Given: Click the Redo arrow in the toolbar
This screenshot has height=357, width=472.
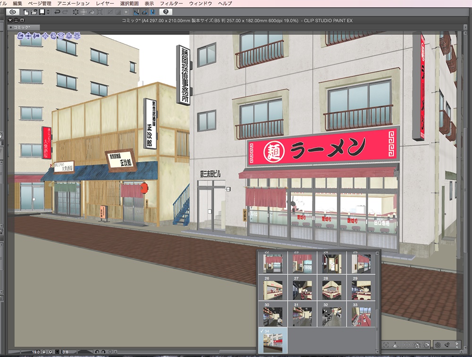Looking at the screenshot, I should tap(64, 13).
